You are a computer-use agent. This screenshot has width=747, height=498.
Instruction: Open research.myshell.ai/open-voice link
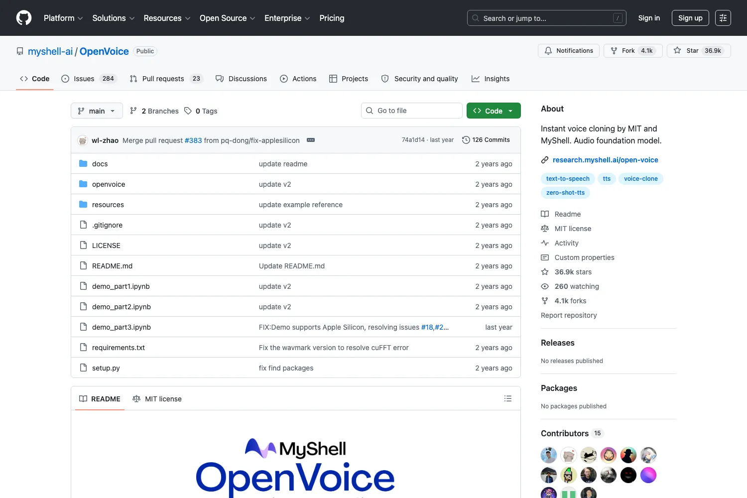click(x=605, y=160)
